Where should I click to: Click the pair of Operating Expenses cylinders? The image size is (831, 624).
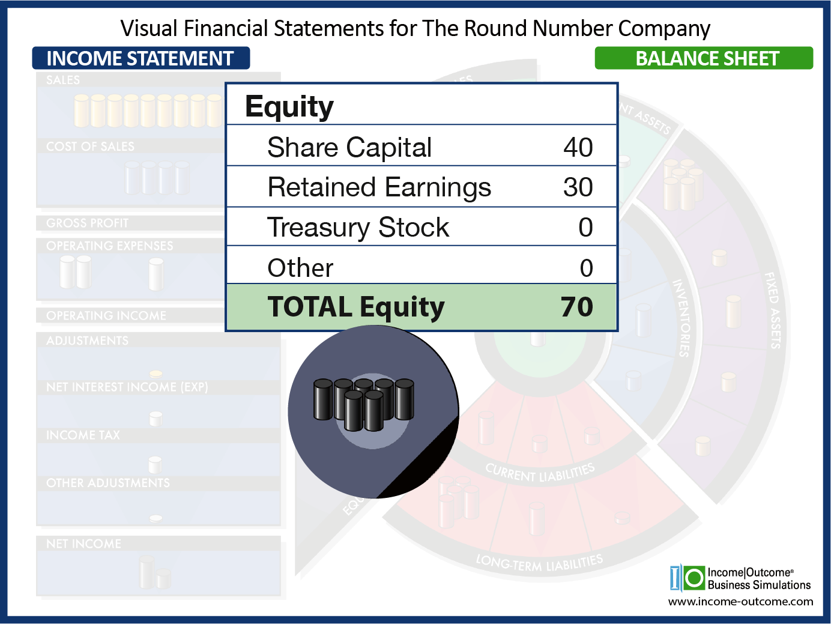pos(76,271)
